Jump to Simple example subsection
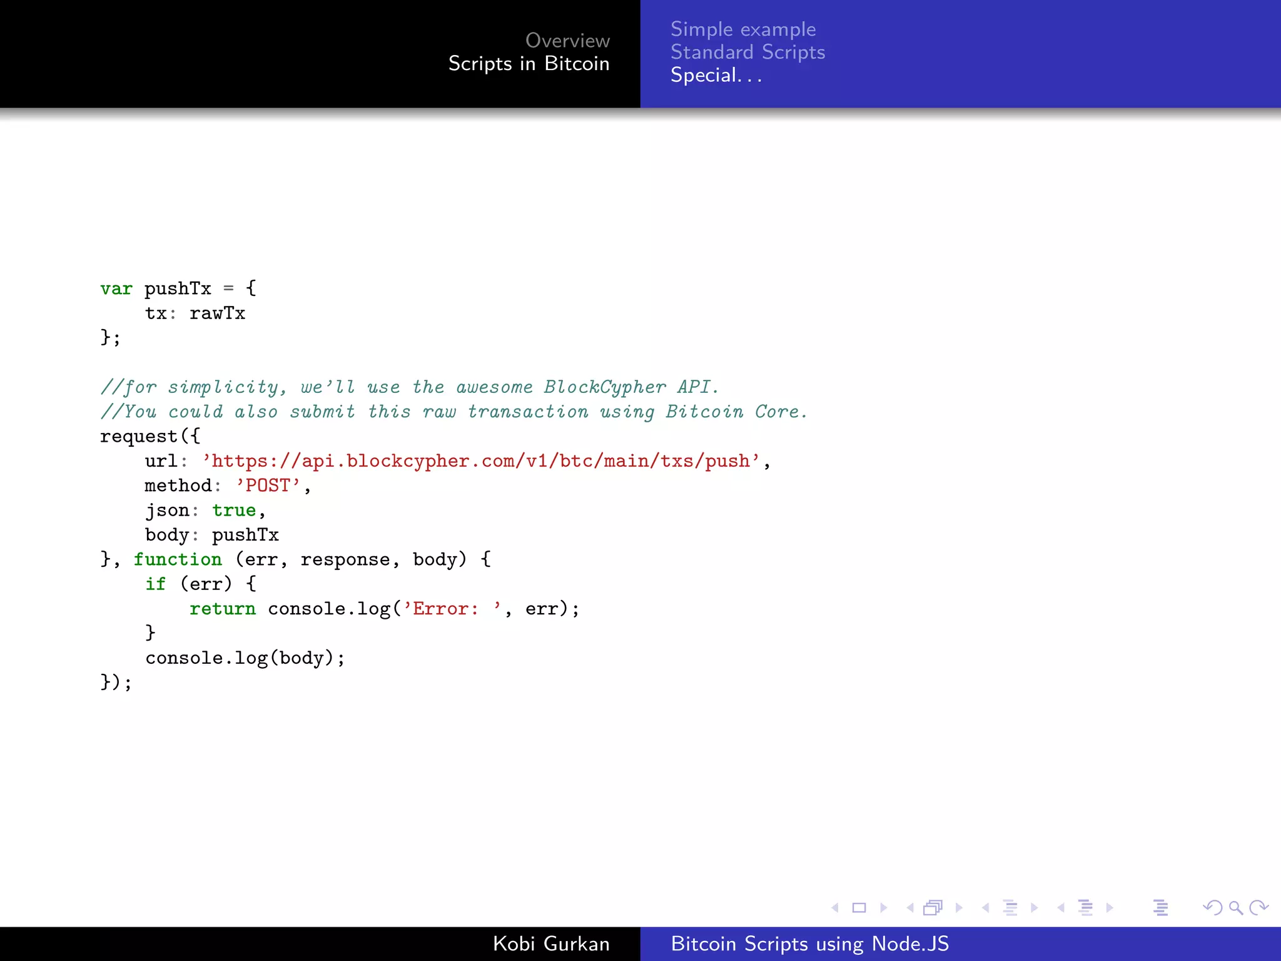The image size is (1281, 961). 743,29
